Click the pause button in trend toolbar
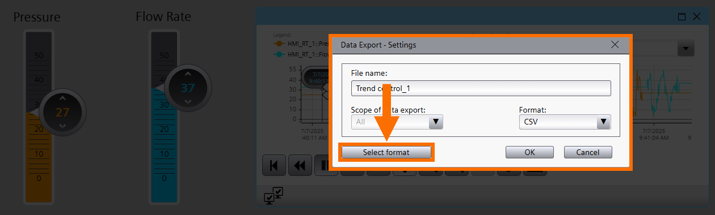Image resolution: width=715 pixels, height=215 pixels. (x=323, y=165)
